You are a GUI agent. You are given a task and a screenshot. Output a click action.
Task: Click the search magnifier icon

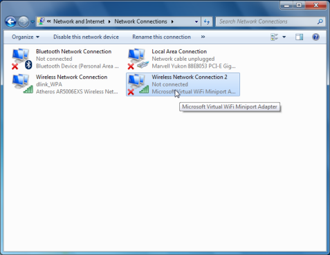320,21
